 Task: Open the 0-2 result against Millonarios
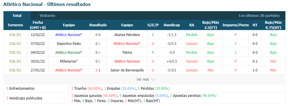tap(98, 61)
